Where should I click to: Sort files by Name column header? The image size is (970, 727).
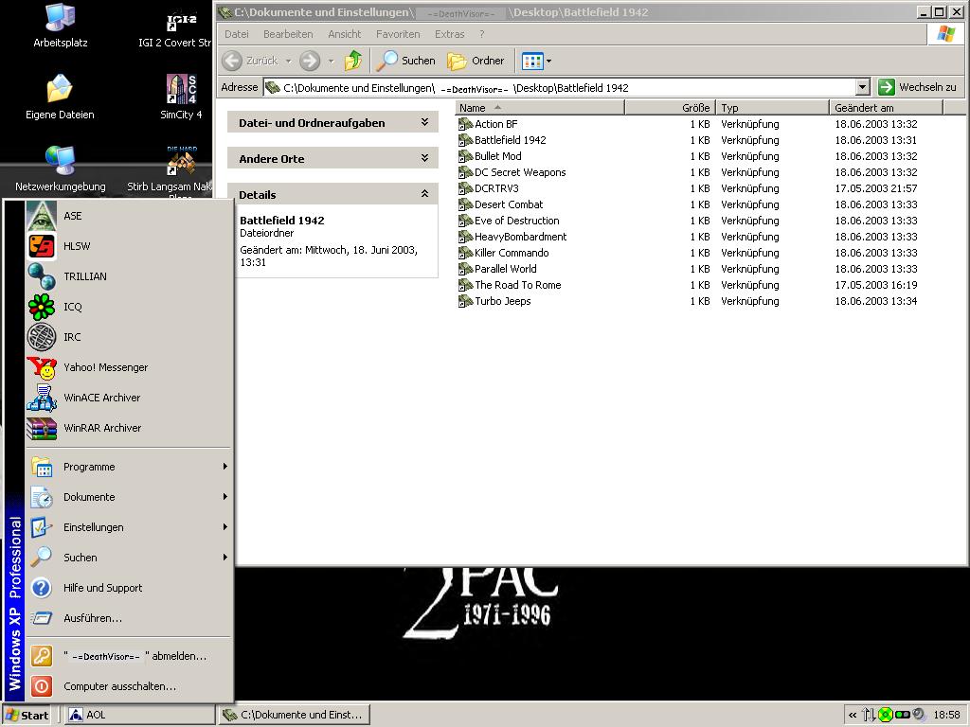(540, 108)
